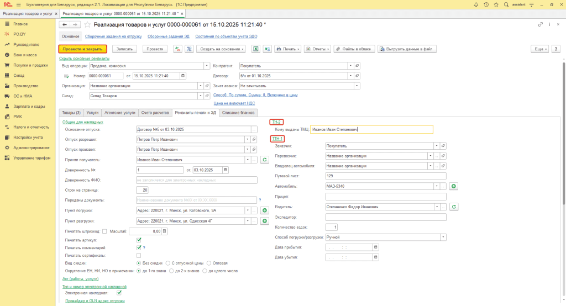Expand the Способ погрузки/разгрузки dropdown
Viewport: 566px width, 306px height.
coord(443,237)
